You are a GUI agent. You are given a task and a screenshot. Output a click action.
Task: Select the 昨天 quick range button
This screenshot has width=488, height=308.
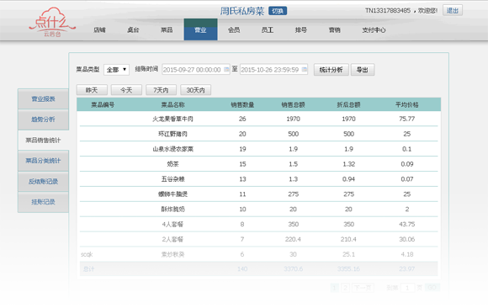pyautogui.click(x=92, y=90)
